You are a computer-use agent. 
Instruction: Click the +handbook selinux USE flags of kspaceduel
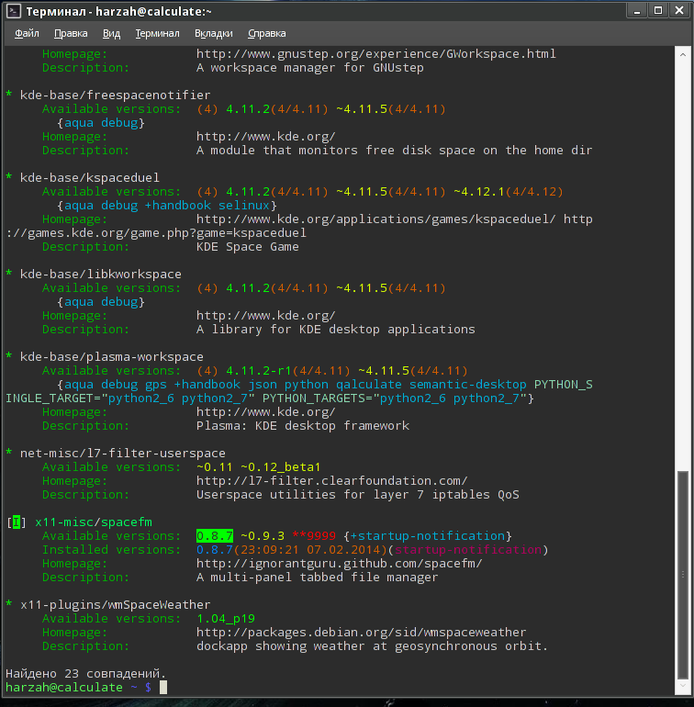coord(207,206)
